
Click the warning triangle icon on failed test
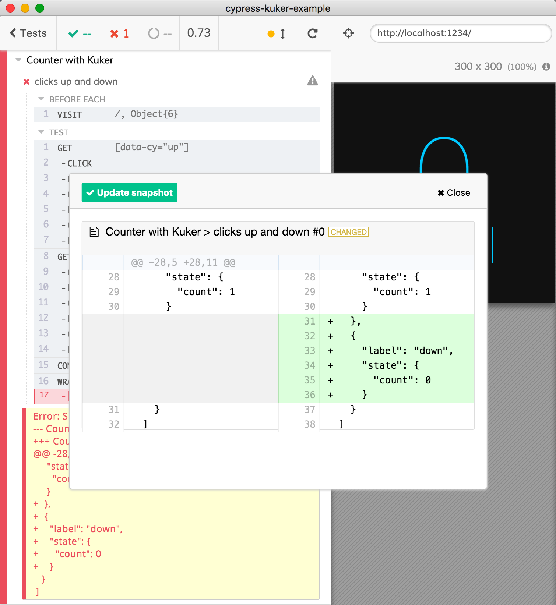(312, 81)
